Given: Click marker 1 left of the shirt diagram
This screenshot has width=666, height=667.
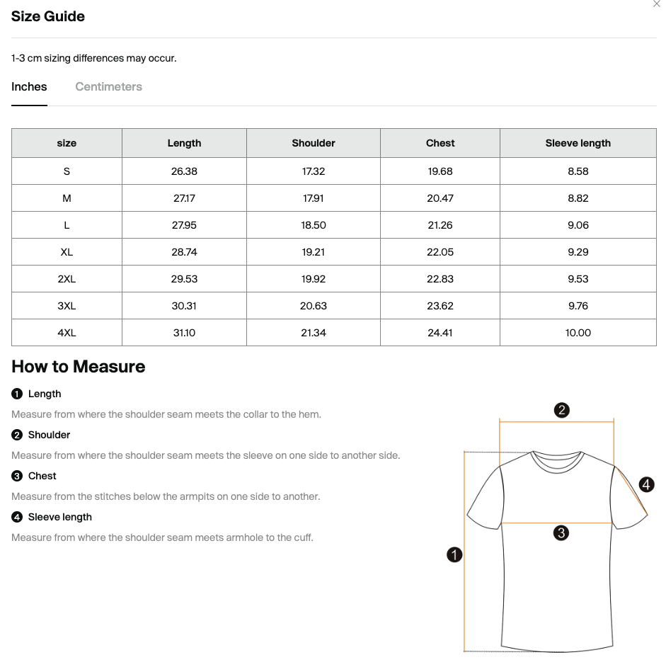Looking at the screenshot, I should click(454, 554).
